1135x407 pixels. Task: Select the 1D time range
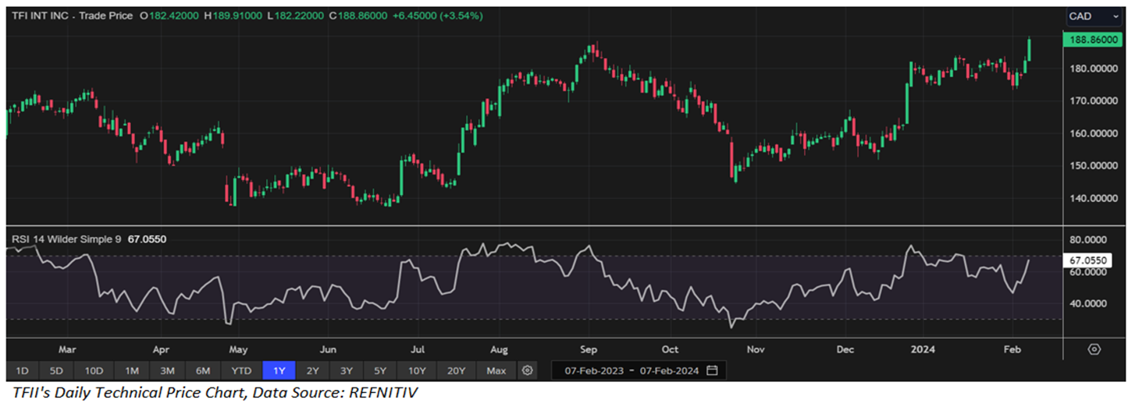22,370
